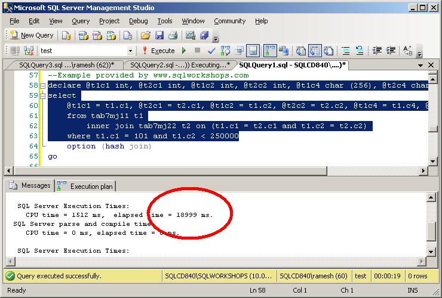Click 'Query executed successfully.' status text
The height and width of the screenshot is (298, 442).
(59, 276)
